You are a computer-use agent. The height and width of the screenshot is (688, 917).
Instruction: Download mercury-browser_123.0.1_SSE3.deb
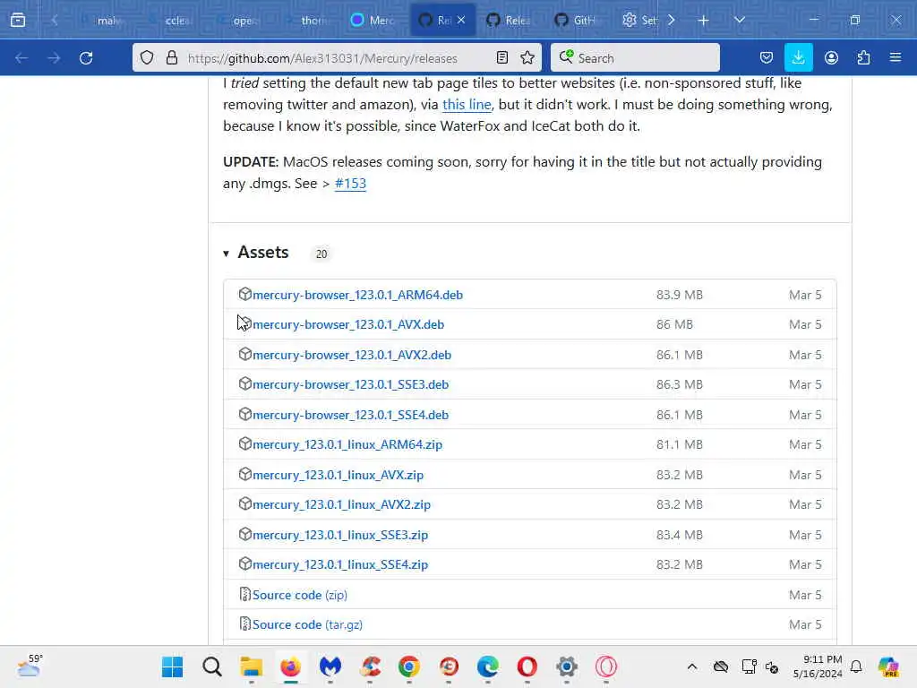click(x=350, y=385)
